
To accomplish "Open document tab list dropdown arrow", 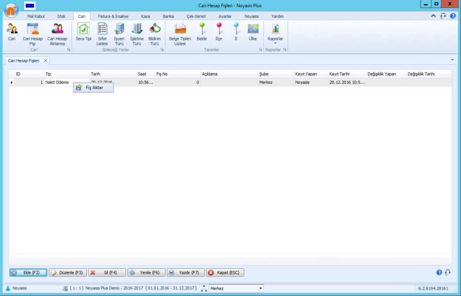I will [453, 60].
